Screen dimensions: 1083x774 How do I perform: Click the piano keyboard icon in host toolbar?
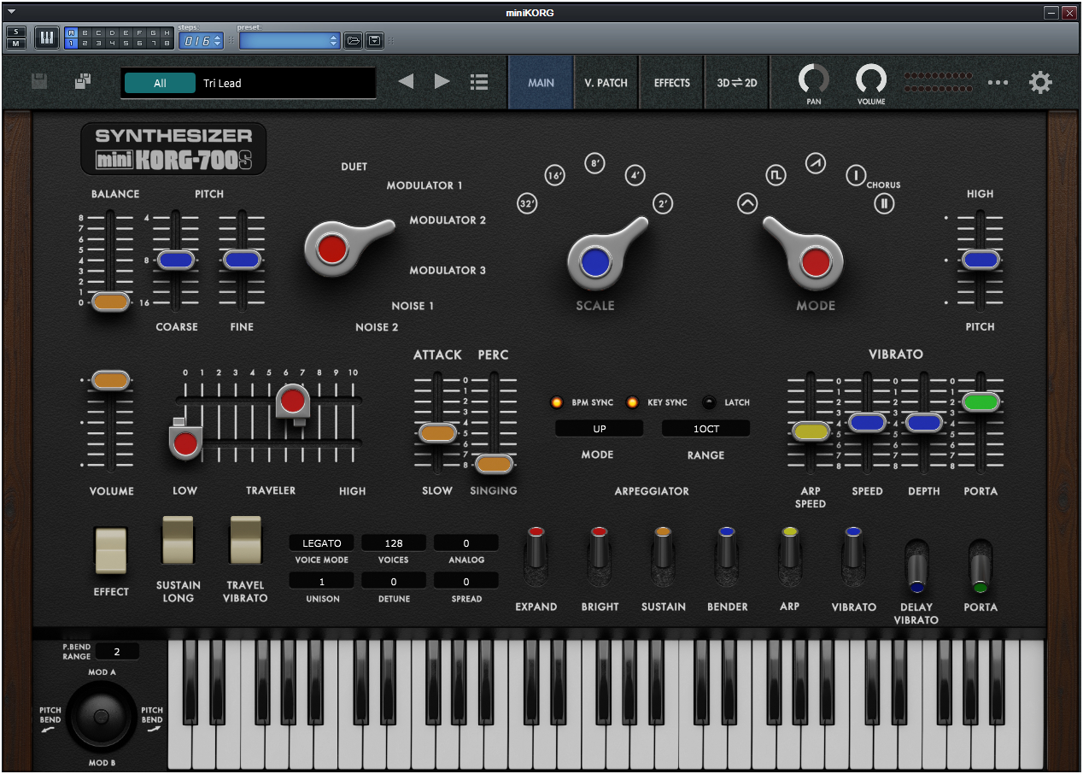[x=47, y=38]
